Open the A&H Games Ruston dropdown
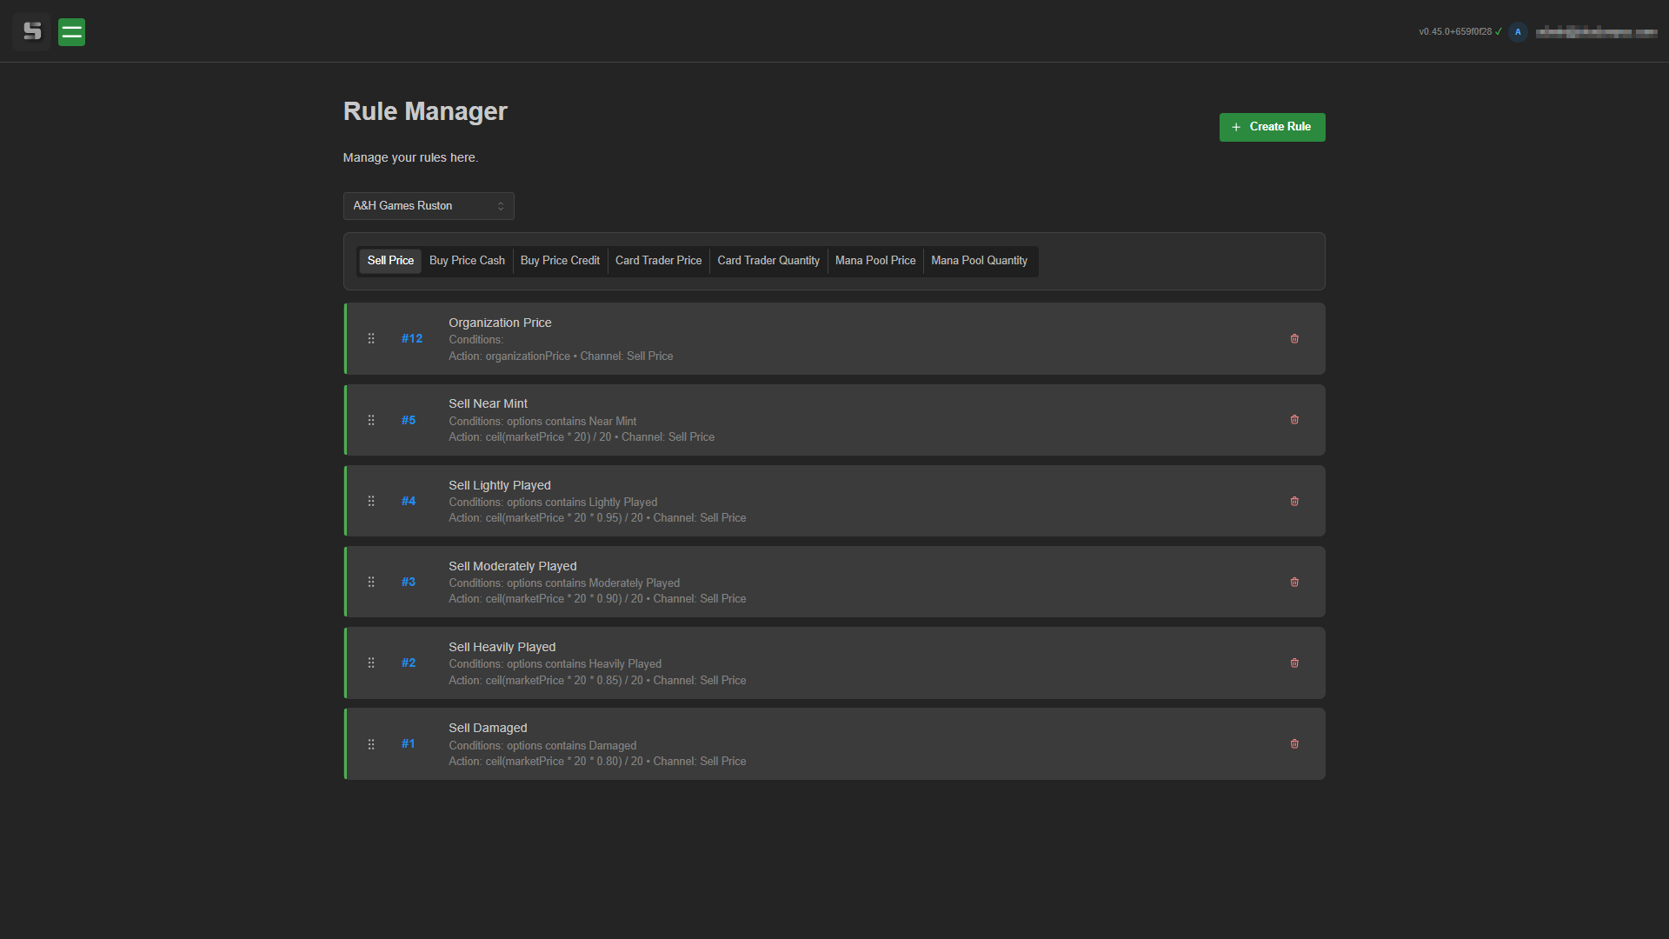Screen dimensions: 1669x939 pyautogui.click(x=429, y=206)
